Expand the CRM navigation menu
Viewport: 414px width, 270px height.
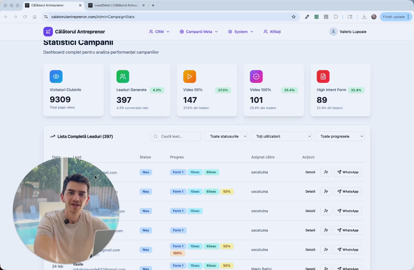159,31
